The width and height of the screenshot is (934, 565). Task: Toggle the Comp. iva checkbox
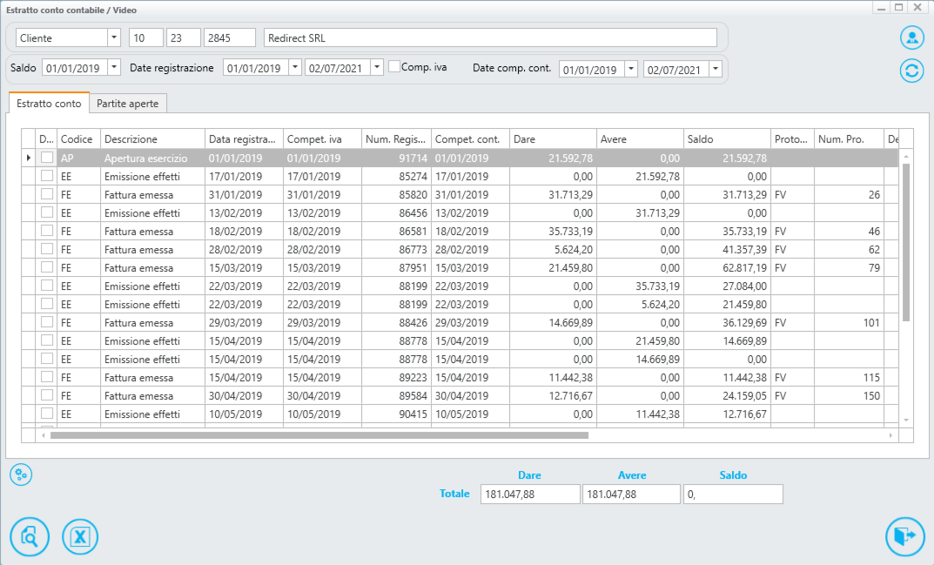393,67
